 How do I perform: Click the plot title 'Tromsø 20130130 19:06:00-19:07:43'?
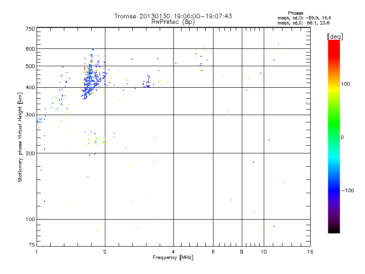point(173,16)
